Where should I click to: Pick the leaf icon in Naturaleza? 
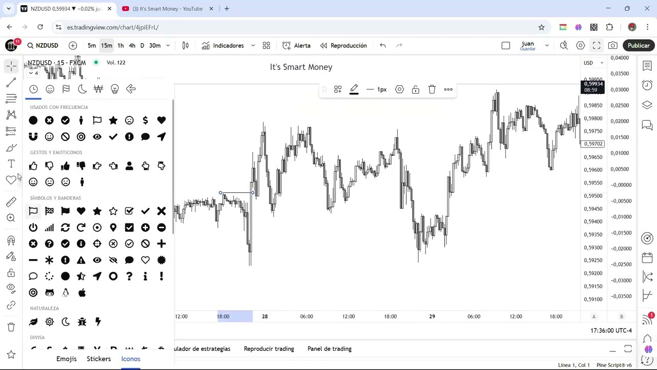[x=33, y=322]
